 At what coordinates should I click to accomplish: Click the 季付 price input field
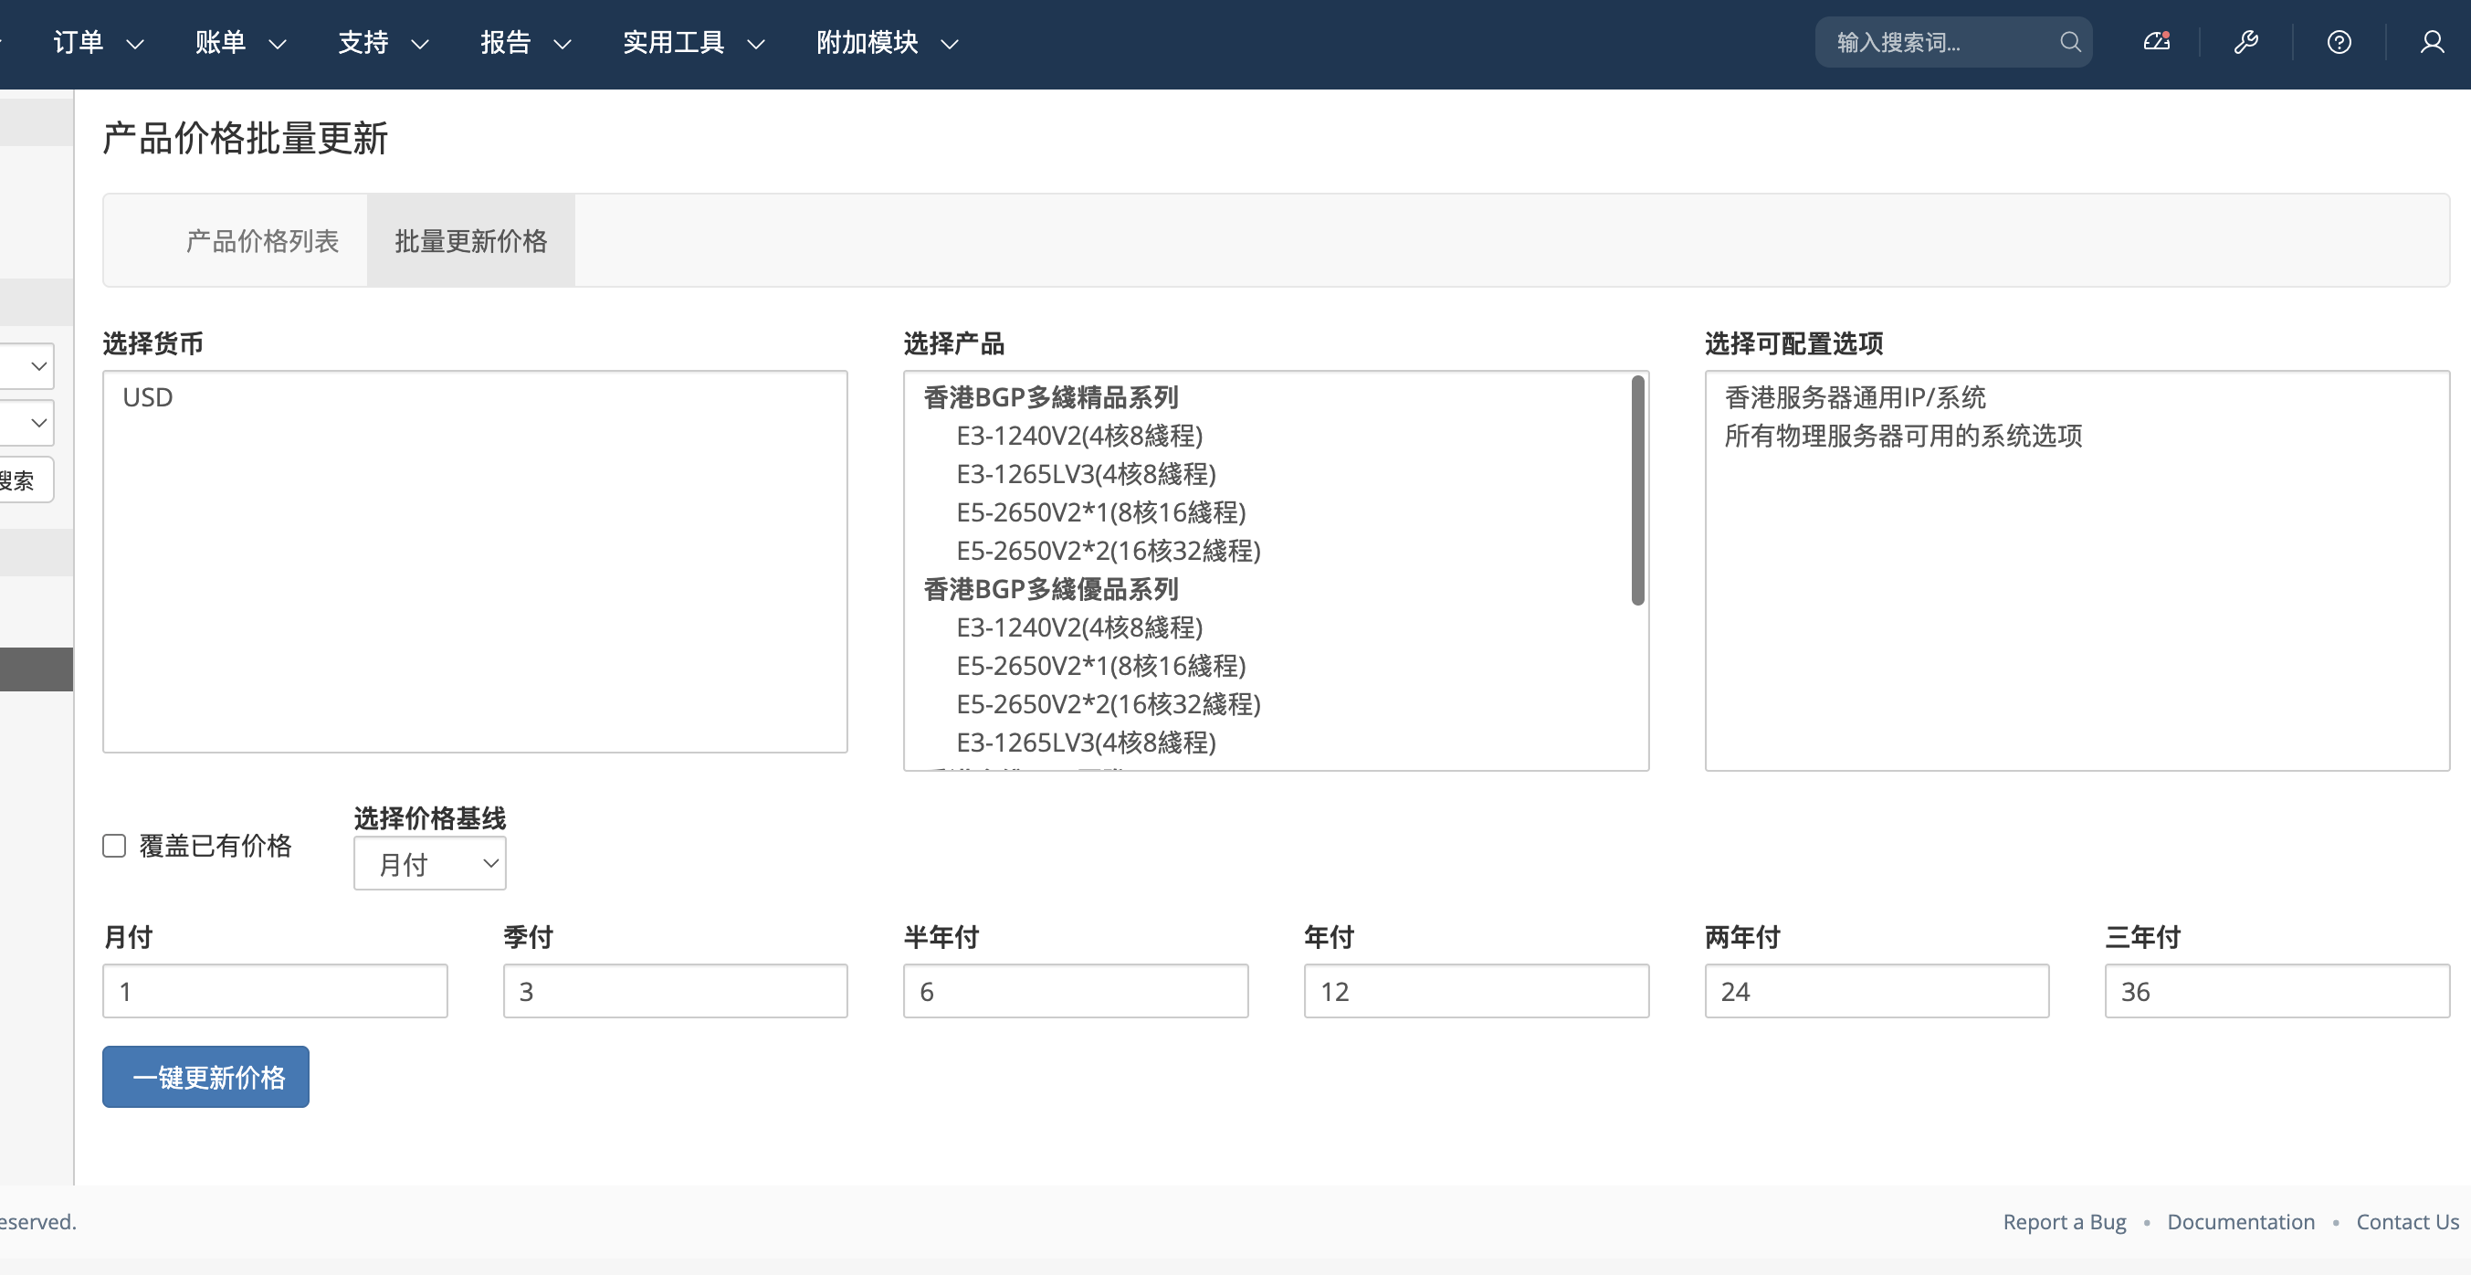coord(674,991)
